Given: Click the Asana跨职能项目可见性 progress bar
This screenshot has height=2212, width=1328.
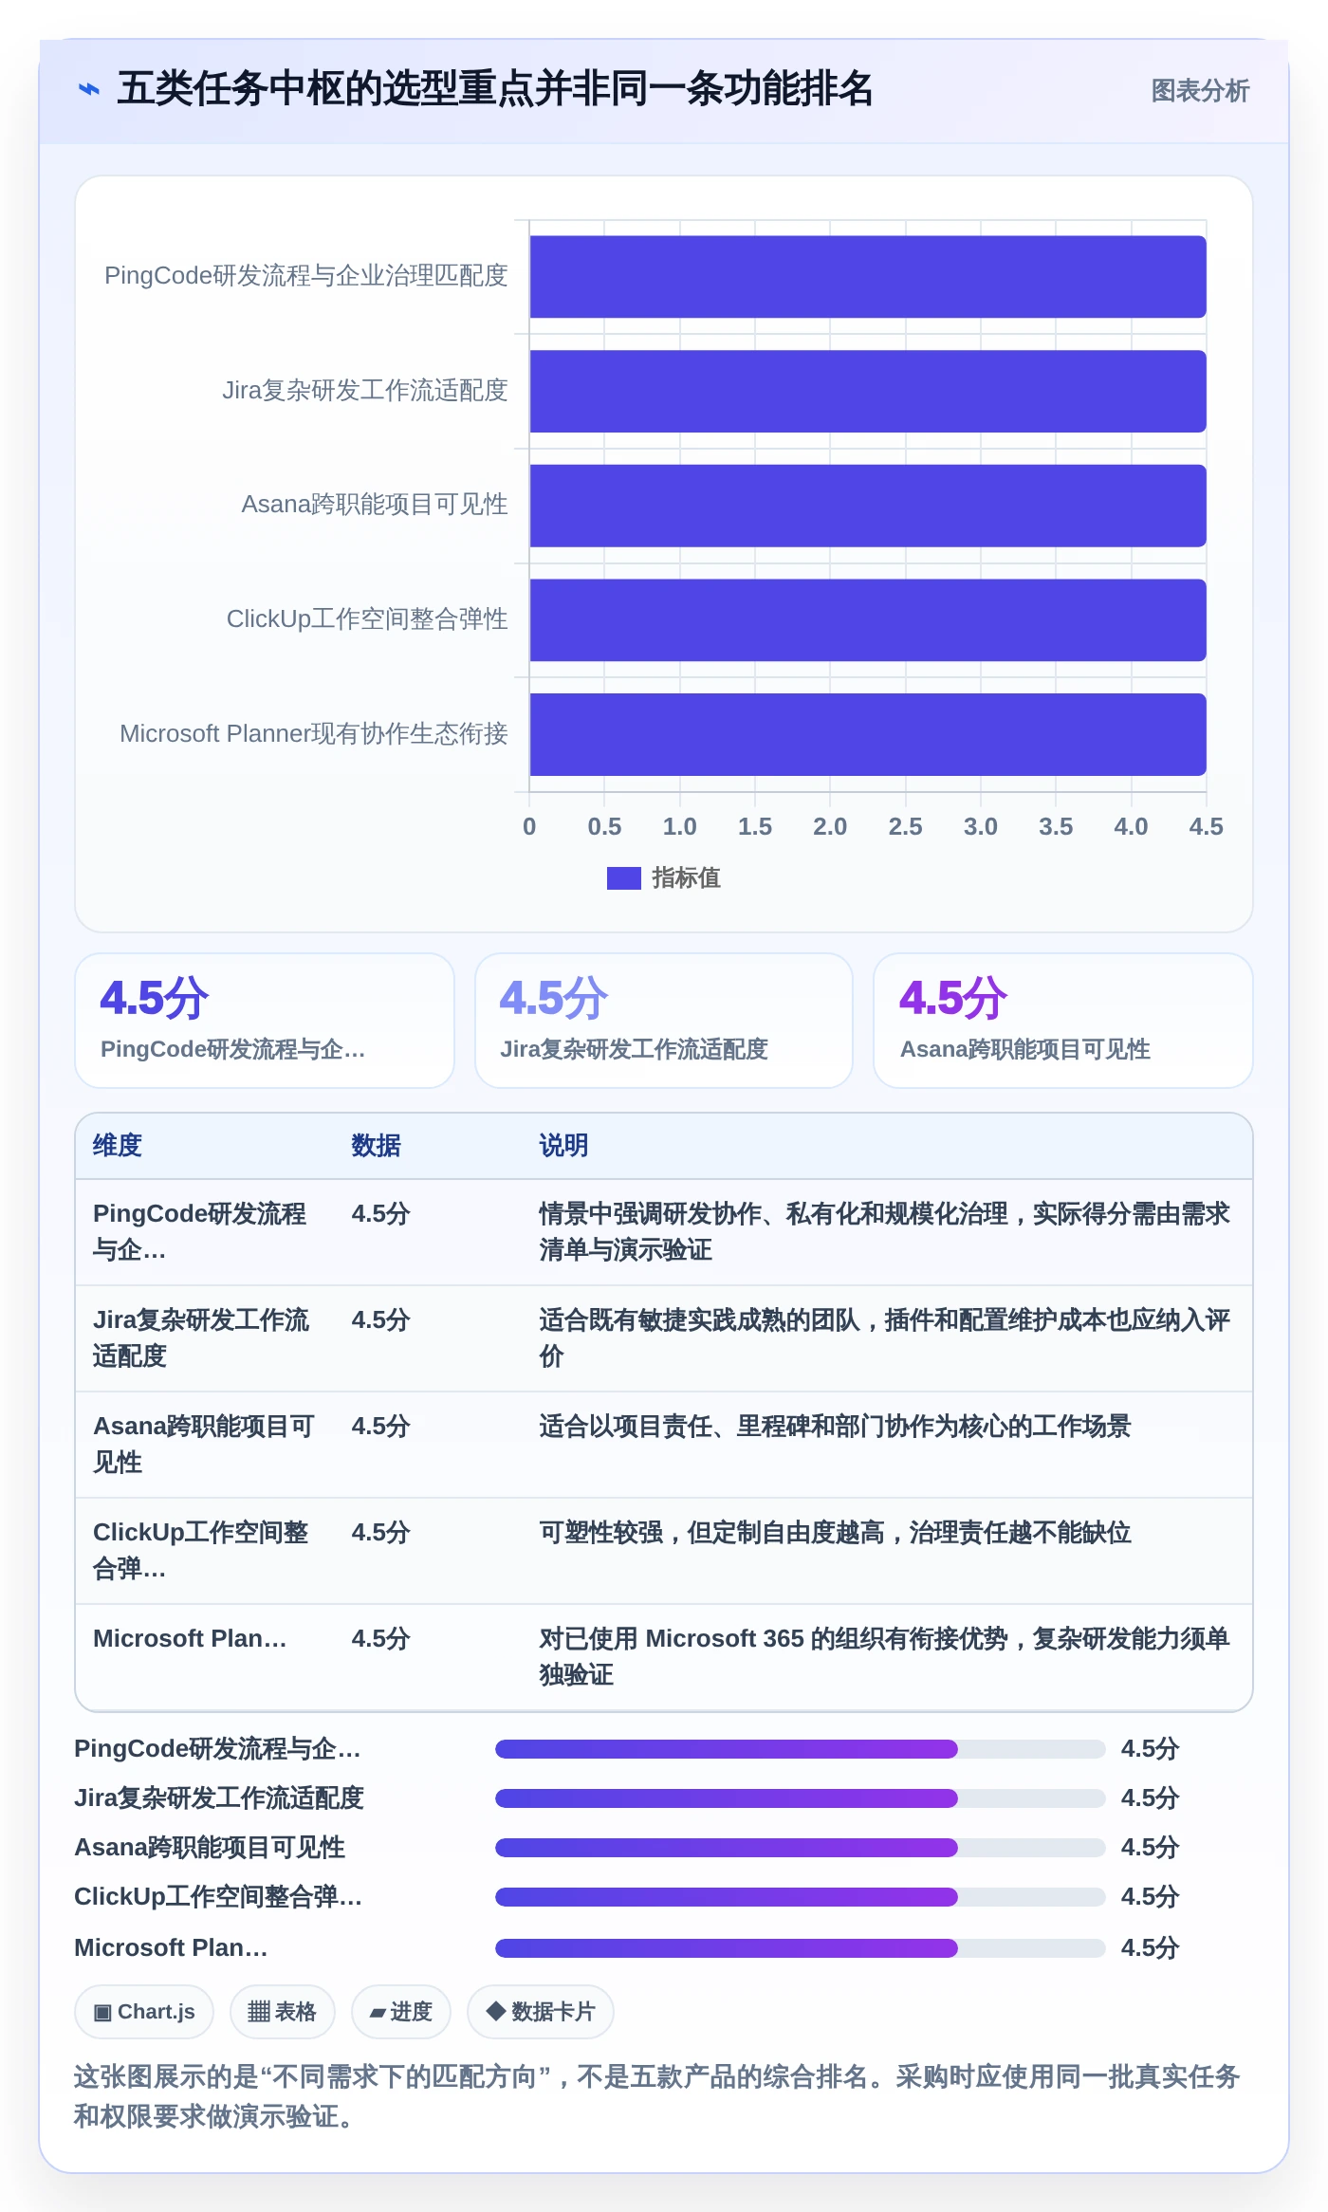Looking at the screenshot, I should [801, 1848].
